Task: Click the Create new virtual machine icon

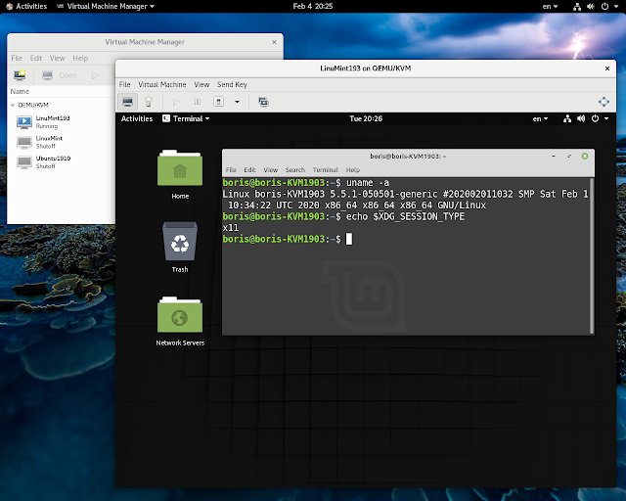Action: coord(20,75)
